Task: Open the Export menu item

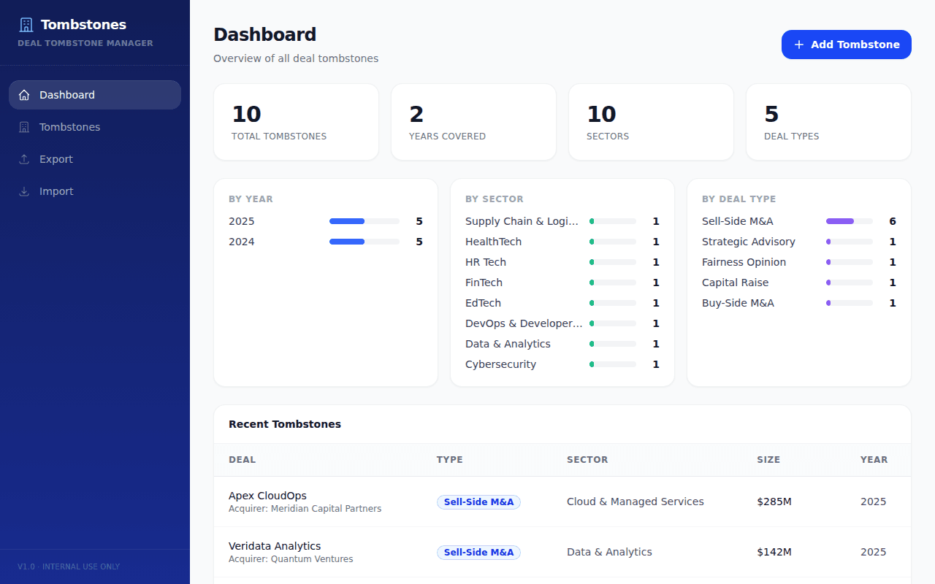Action: point(95,159)
